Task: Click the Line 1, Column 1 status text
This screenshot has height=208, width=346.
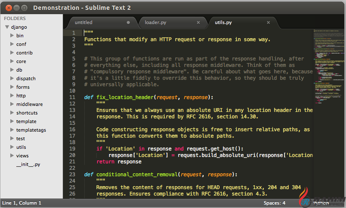Action: pos(21,203)
